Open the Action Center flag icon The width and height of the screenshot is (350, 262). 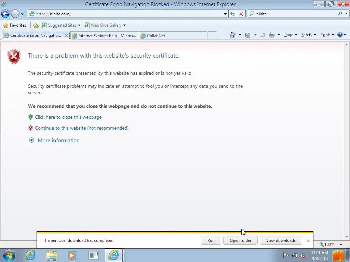pyautogui.click(x=286, y=256)
